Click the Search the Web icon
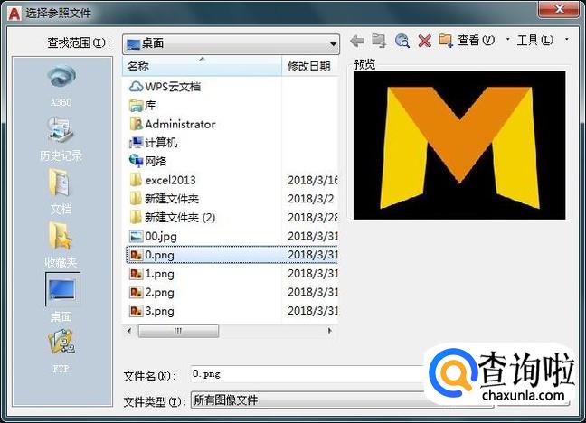 click(x=402, y=41)
